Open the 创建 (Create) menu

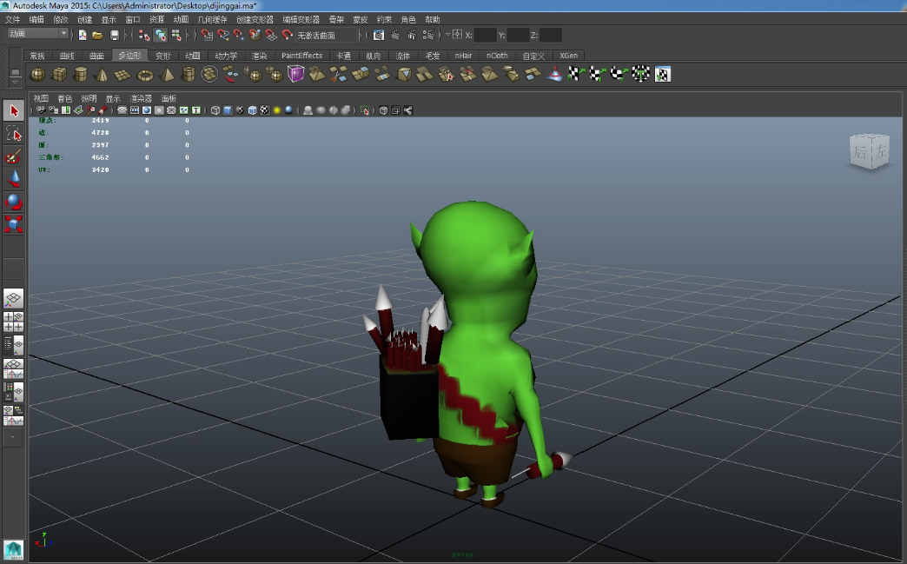(x=84, y=20)
